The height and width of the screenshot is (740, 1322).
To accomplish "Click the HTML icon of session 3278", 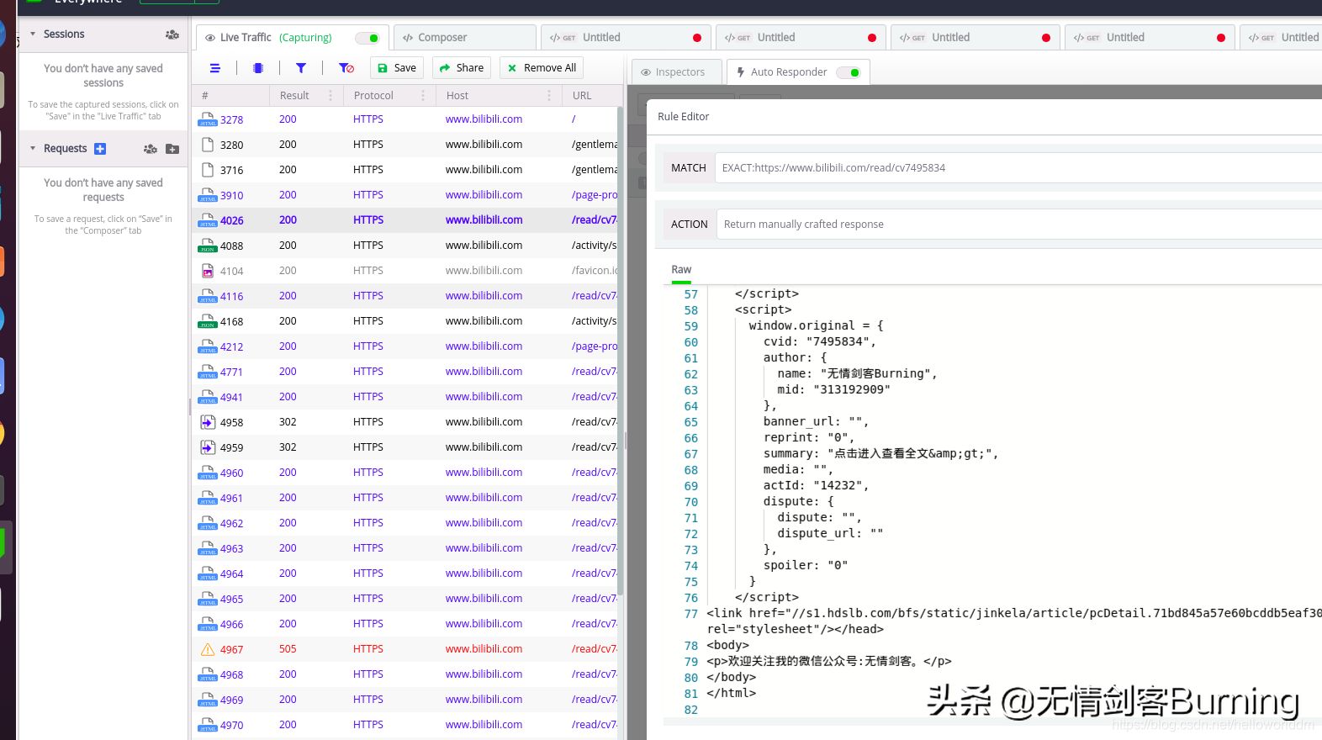I will [207, 119].
